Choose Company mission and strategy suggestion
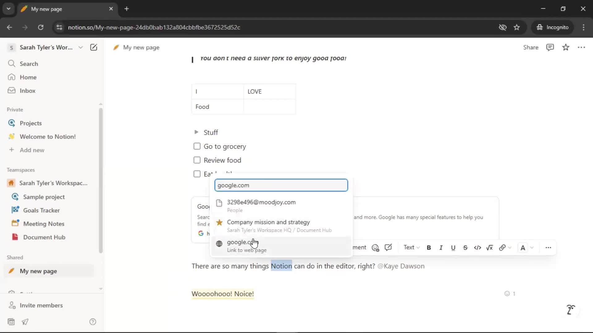593x333 pixels. (281, 226)
